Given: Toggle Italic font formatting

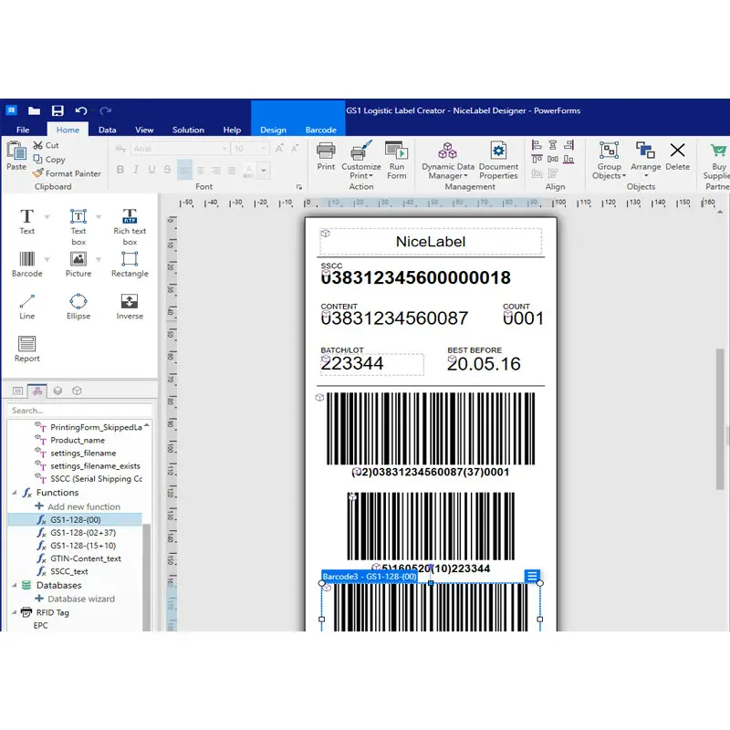Looking at the screenshot, I should [136, 170].
